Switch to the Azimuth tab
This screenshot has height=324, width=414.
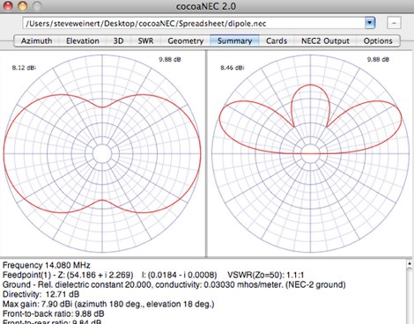pos(36,40)
